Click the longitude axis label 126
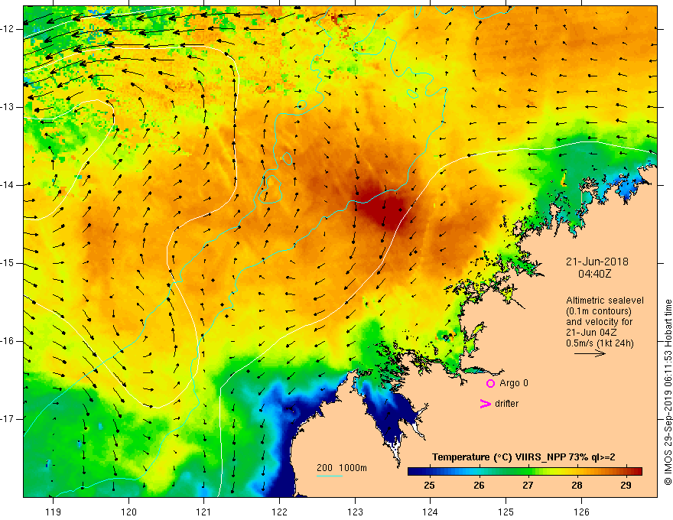The height and width of the screenshot is (520, 673). [x=581, y=512]
